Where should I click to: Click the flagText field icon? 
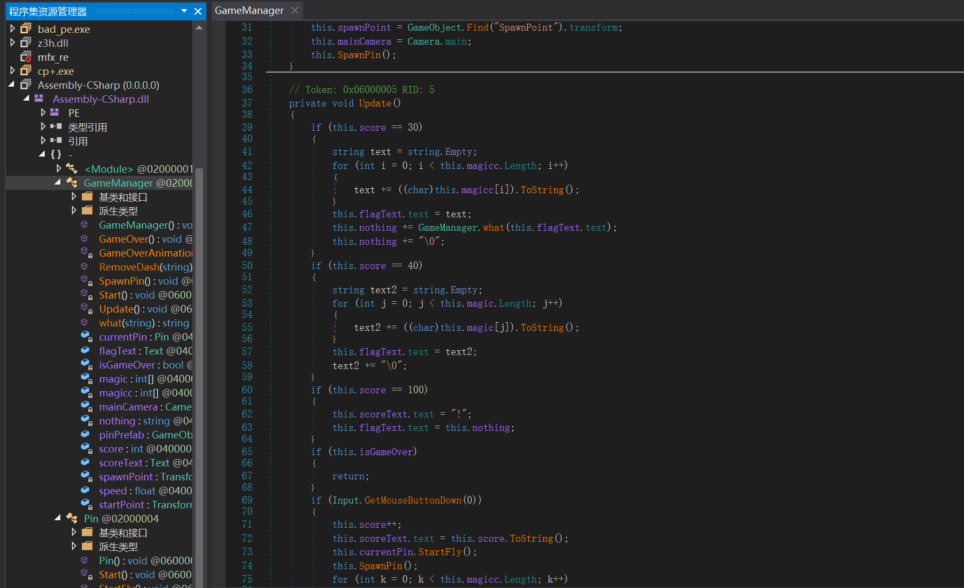pos(85,350)
